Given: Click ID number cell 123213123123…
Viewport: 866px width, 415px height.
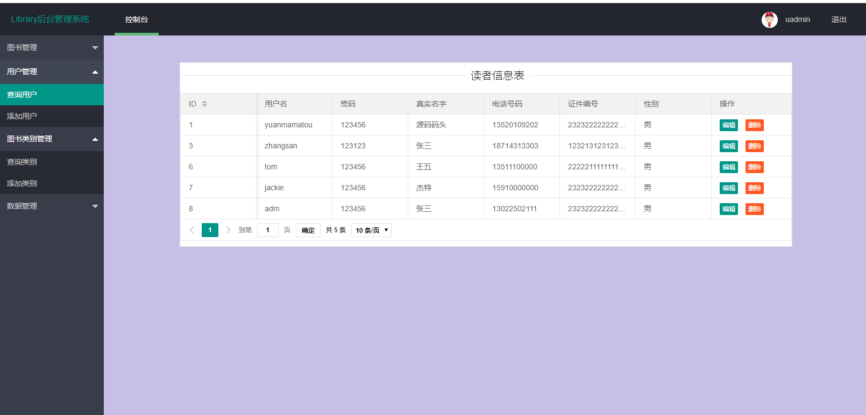Looking at the screenshot, I should point(598,146).
